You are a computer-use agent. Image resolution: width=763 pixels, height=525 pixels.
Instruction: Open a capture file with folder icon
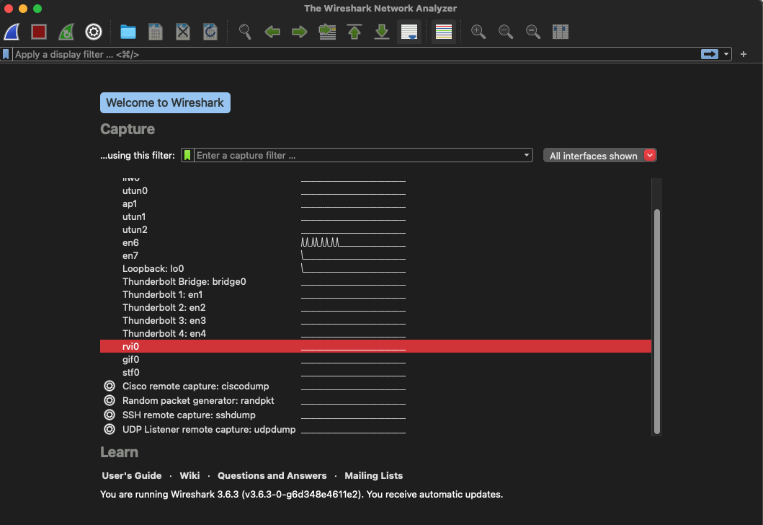click(x=128, y=32)
